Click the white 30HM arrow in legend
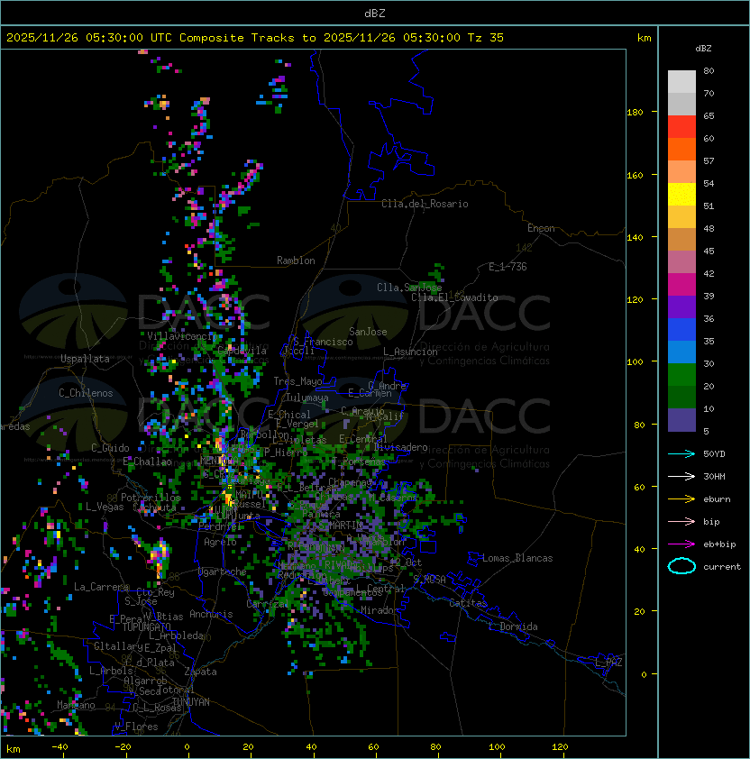Image resolution: width=750 pixels, height=759 pixels. point(681,477)
